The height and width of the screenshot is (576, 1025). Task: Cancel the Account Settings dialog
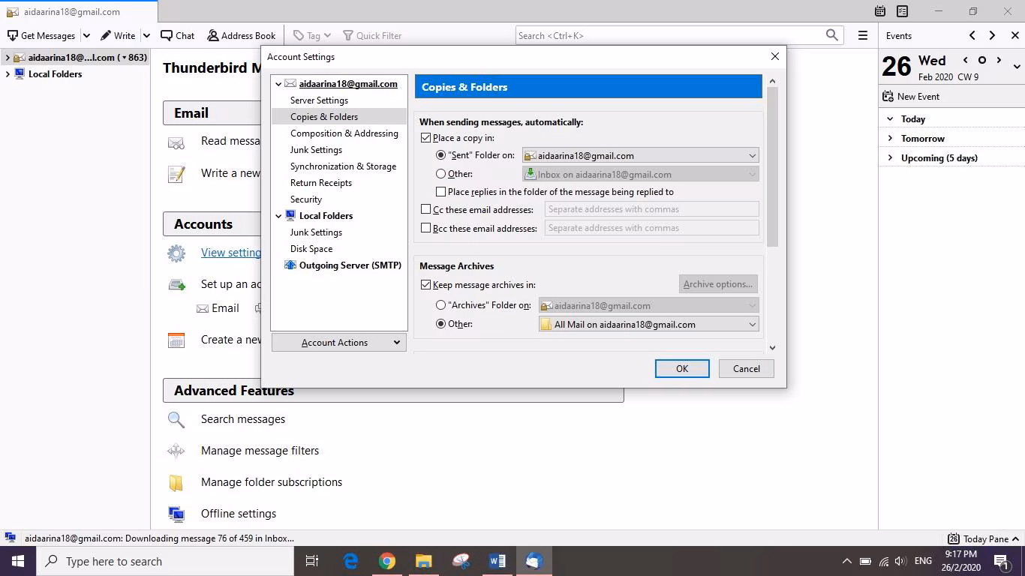(747, 368)
